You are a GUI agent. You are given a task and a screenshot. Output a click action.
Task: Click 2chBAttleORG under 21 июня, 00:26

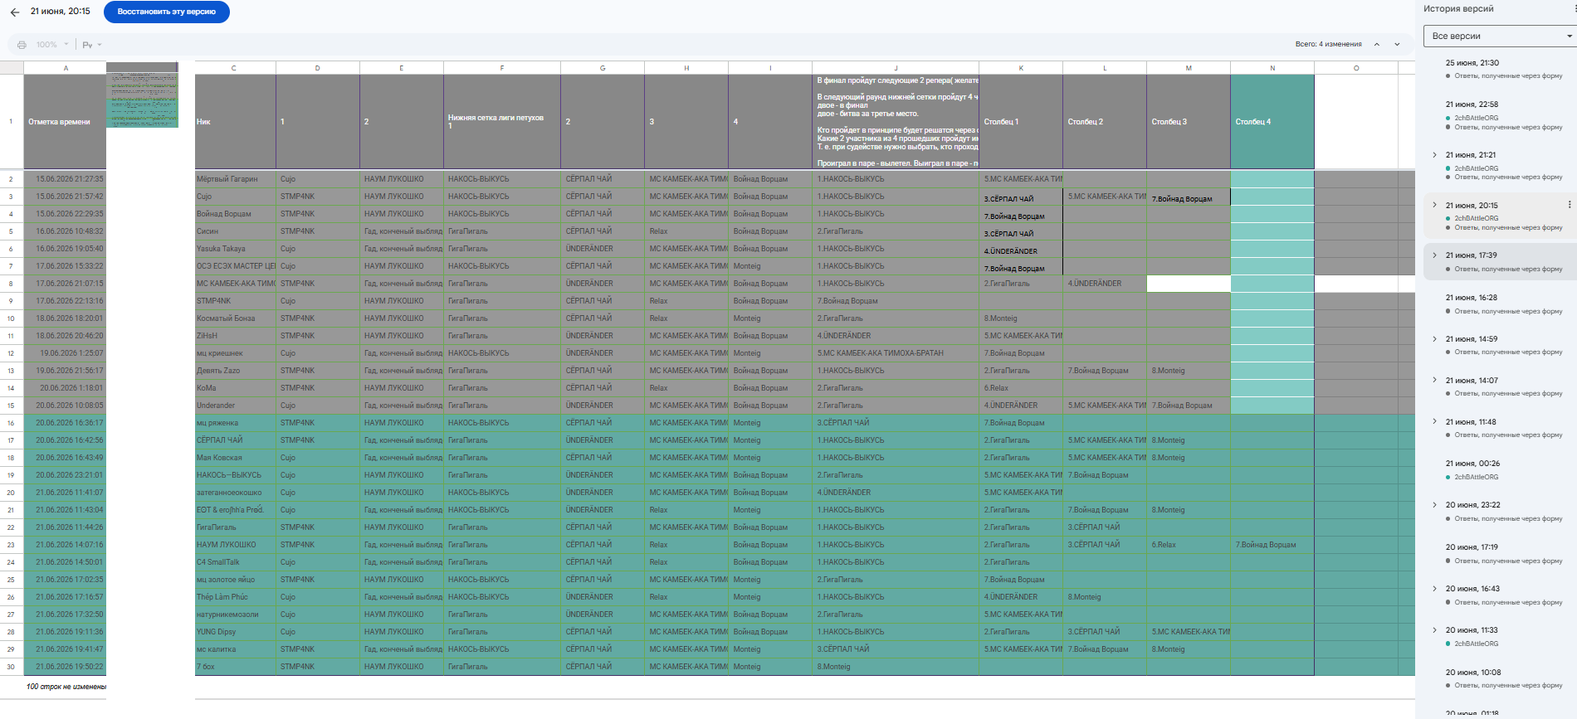coord(1477,477)
